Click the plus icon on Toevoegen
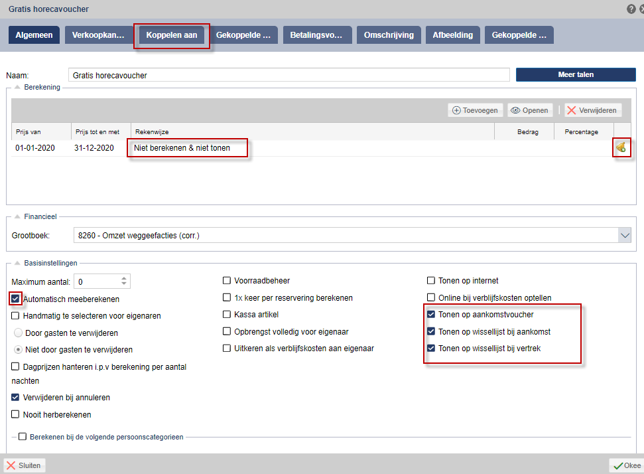Screen dimensions: 644x474 tap(456, 110)
